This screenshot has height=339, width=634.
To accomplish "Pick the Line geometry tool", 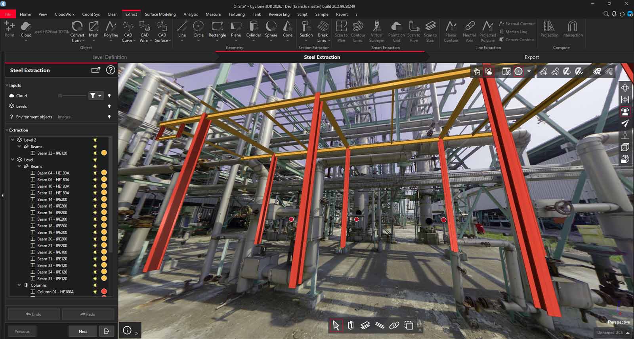I will pos(182,31).
